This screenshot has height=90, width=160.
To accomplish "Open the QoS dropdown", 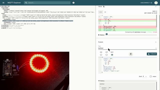I will (x=145, y=76).
